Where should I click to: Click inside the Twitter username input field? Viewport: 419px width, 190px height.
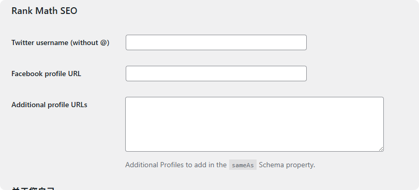(x=216, y=42)
